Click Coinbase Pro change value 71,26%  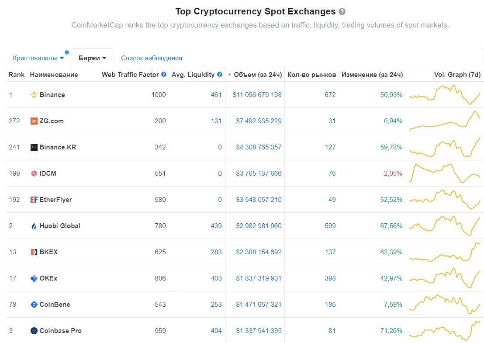391,331
